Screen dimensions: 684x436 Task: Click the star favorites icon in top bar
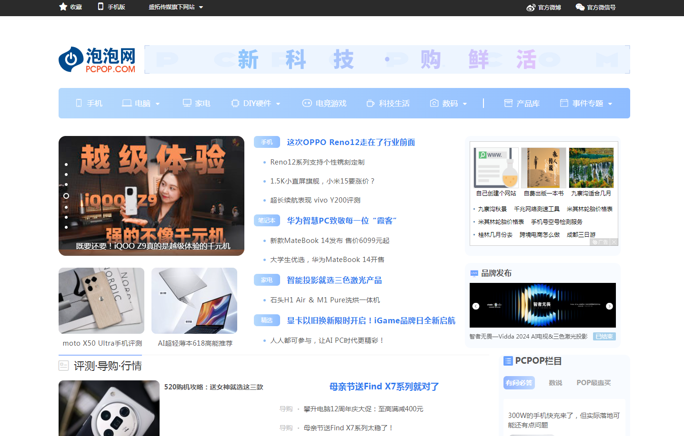coord(63,7)
